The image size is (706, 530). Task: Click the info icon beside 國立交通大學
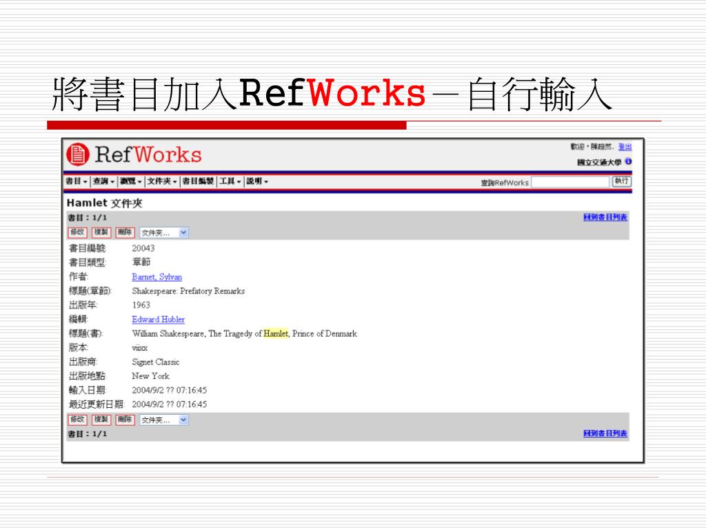pyautogui.click(x=628, y=161)
